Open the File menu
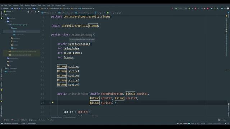 (1, 5)
